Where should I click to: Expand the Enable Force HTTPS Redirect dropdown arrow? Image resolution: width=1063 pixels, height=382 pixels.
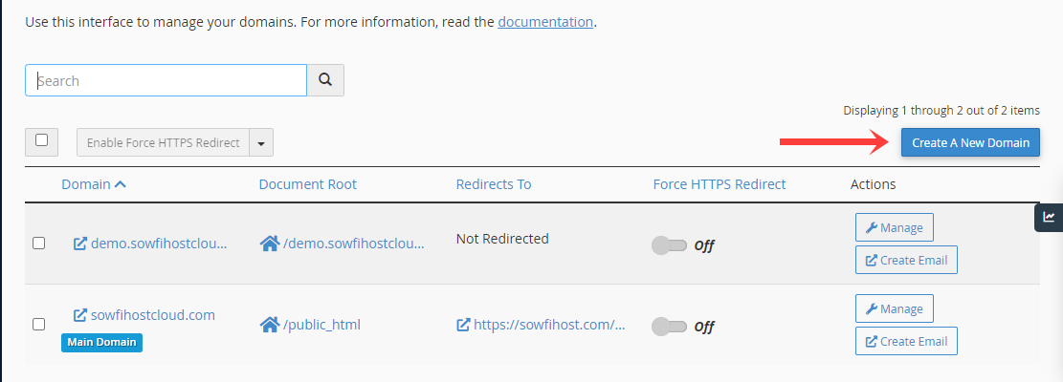tap(261, 142)
